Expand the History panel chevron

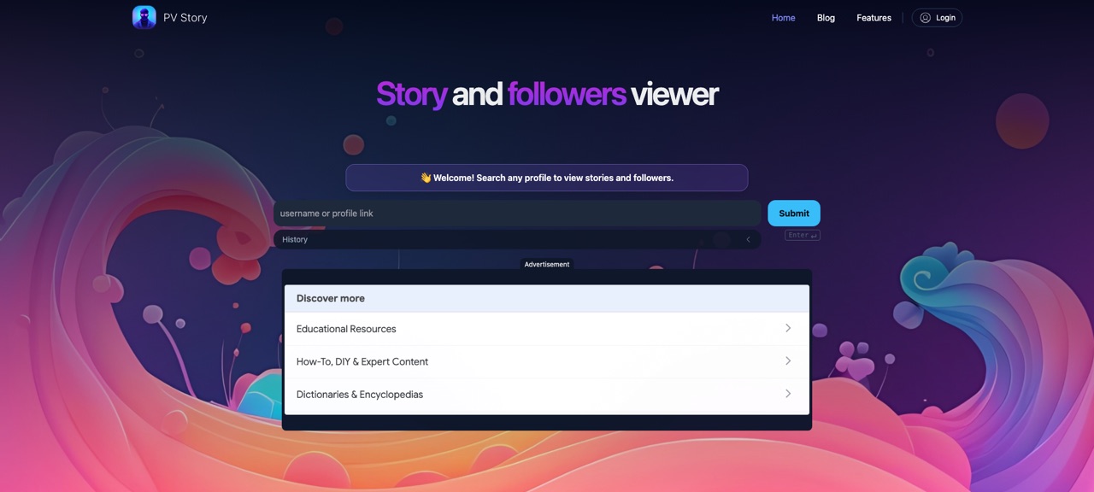(x=748, y=240)
